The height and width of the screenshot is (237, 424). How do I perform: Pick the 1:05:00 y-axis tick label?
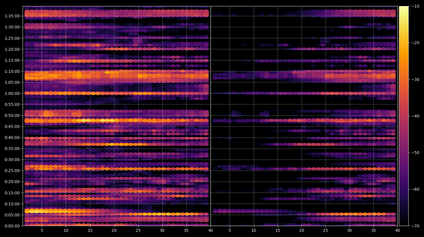pyautogui.click(x=12, y=83)
